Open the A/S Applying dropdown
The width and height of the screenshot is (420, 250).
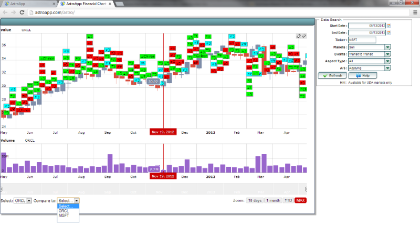point(387,68)
